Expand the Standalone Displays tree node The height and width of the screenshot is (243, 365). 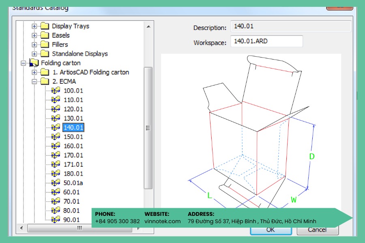[34, 54]
